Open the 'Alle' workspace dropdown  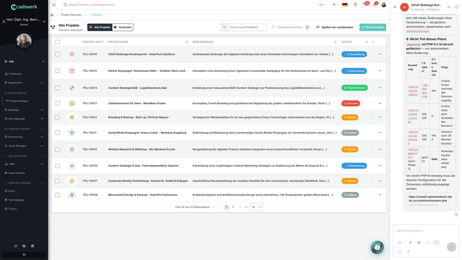[x=24, y=62]
